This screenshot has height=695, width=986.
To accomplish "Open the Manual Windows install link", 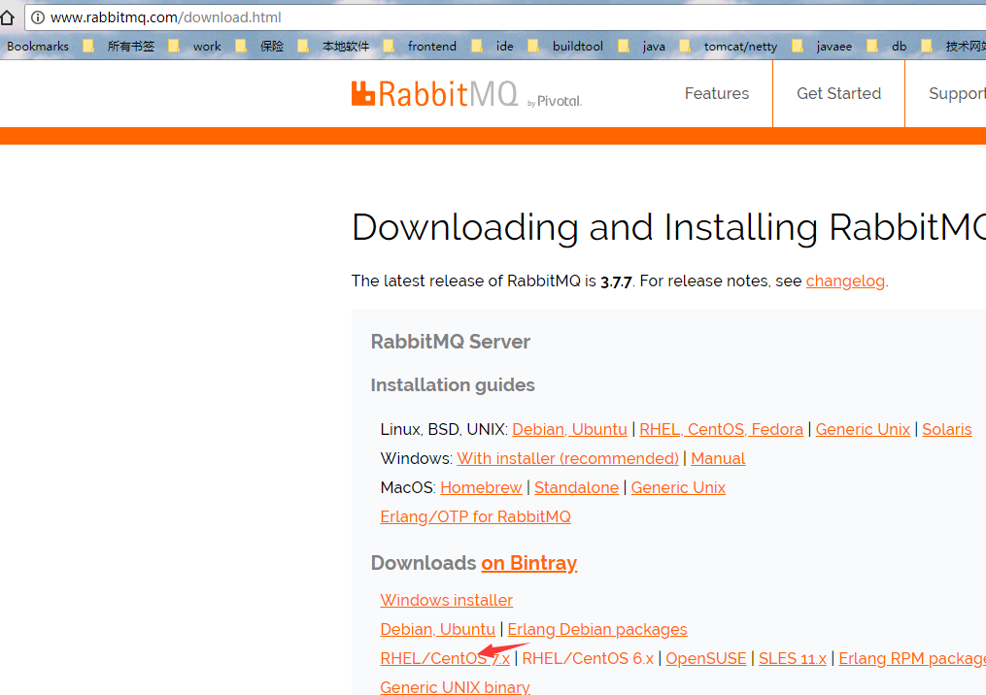I will (718, 459).
